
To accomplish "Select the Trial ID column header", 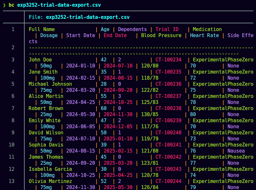I will click(167, 29).
